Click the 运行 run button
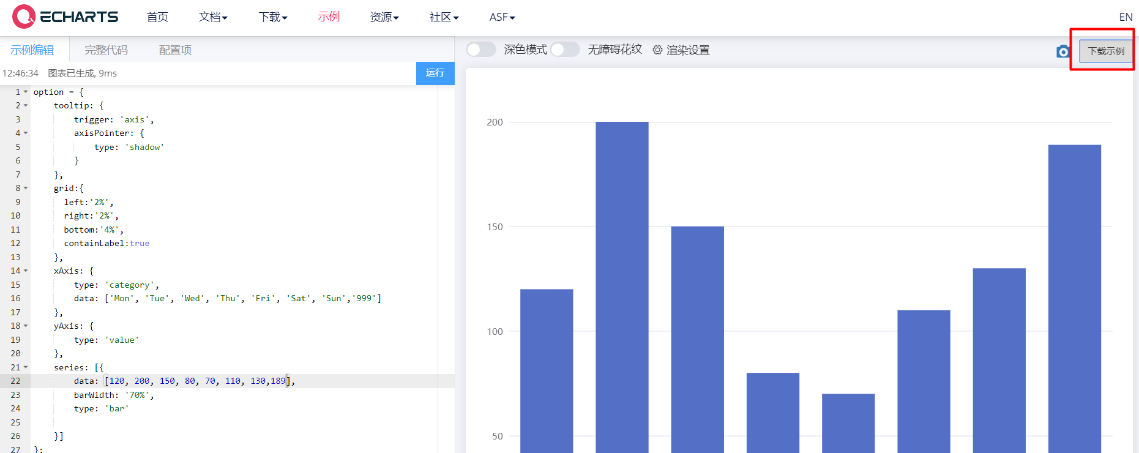Screen dimensions: 1139x453 pyautogui.click(x=435, y=73)
